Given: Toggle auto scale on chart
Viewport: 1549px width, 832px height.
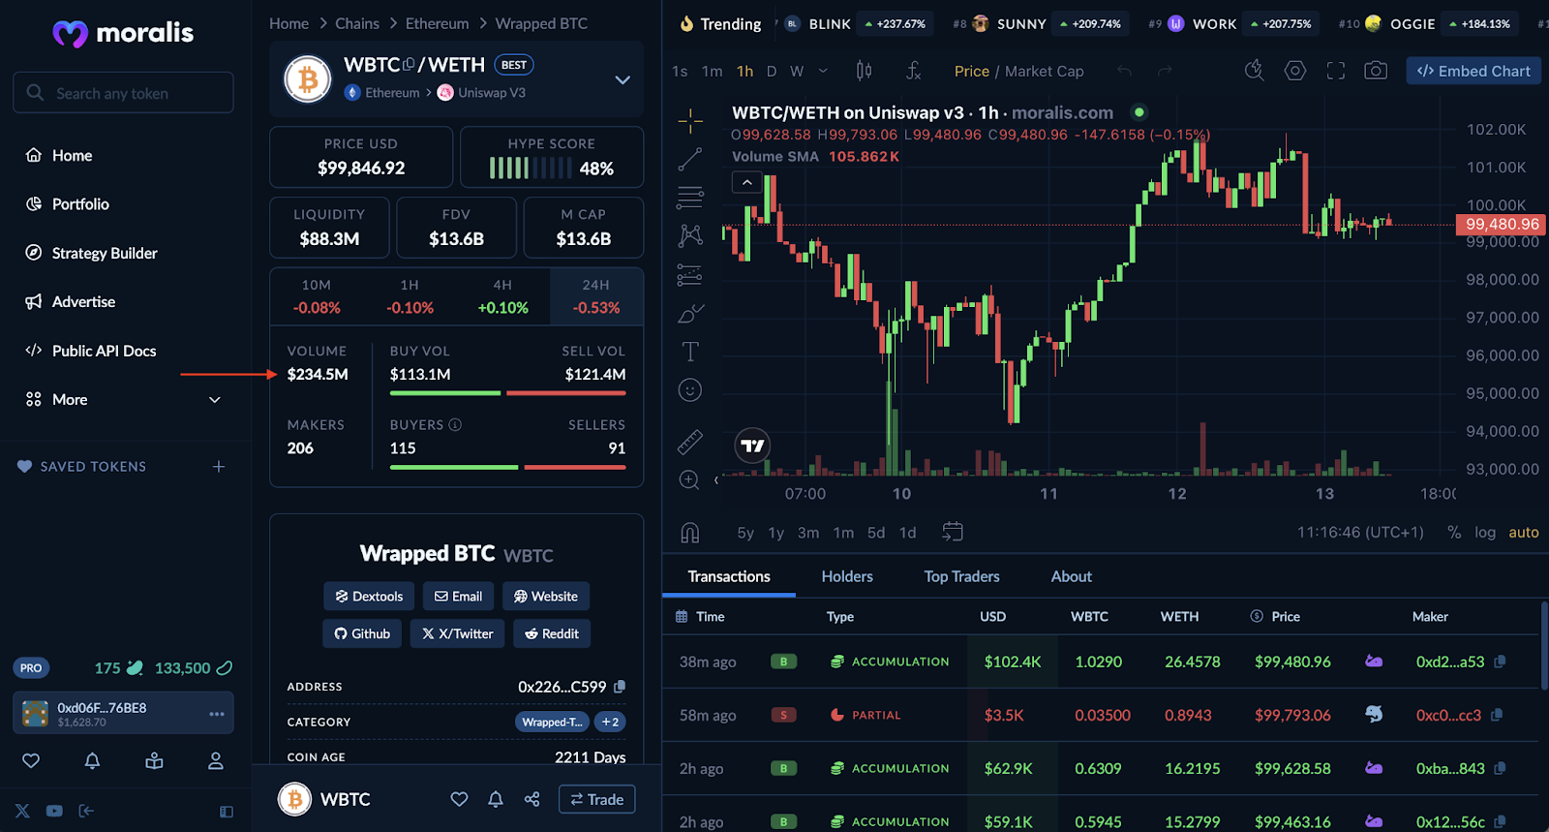Looking at the screenshot, I should pyautogui.click(x=1524, y=533).
